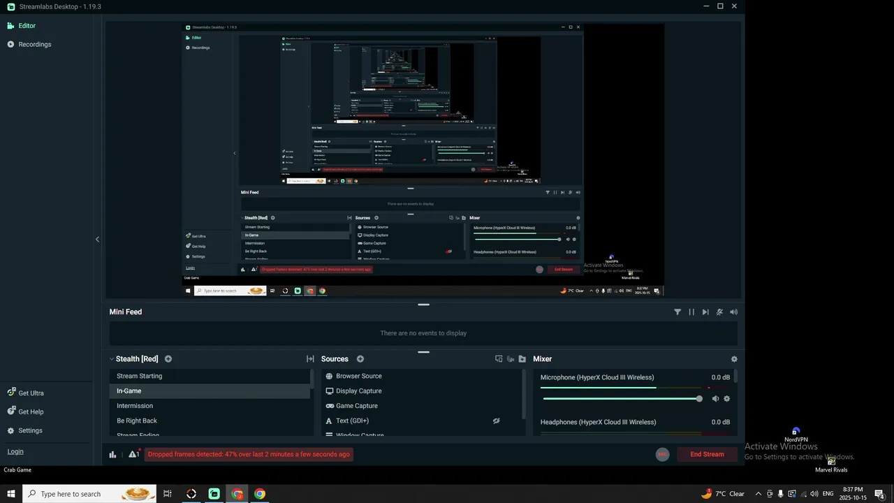
Task: Click the ENG language indicator
Action: 828,494
